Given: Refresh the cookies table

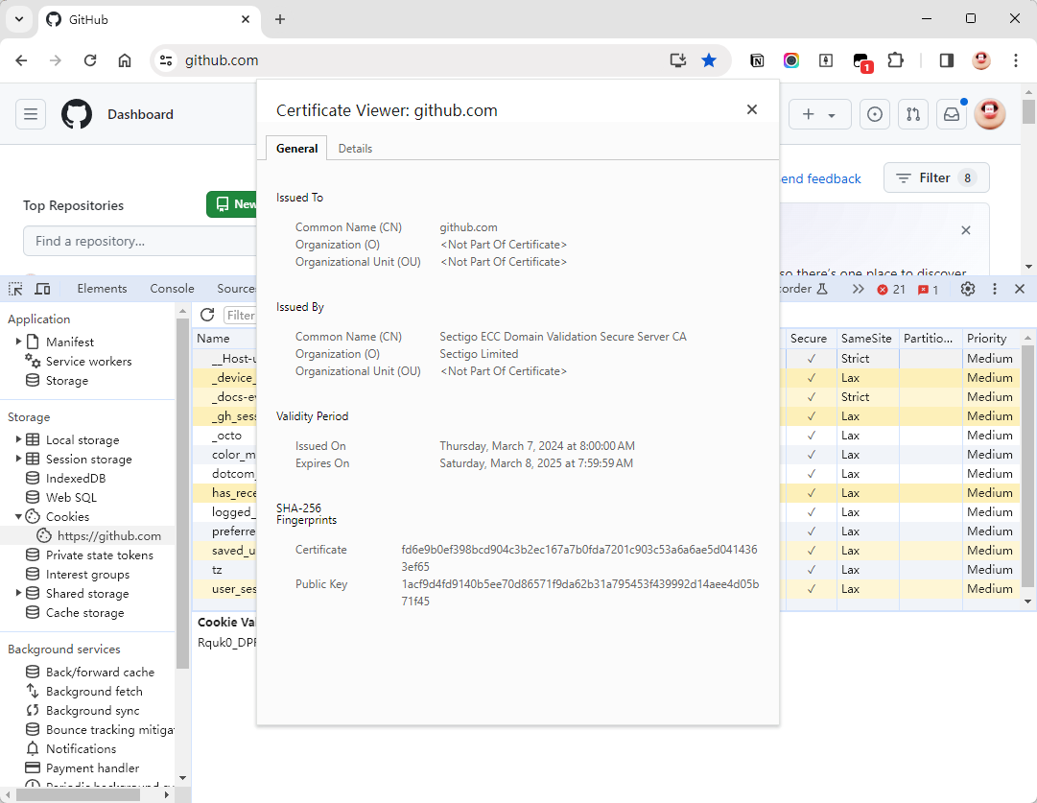Looking at the screenshot, I should [x=207, y=315].
